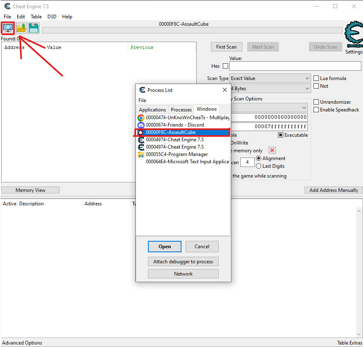Image resolution: width=363 pixels, height=347 pixels.
Task: Click the scan progress bar
Action: tap(192, 30)
